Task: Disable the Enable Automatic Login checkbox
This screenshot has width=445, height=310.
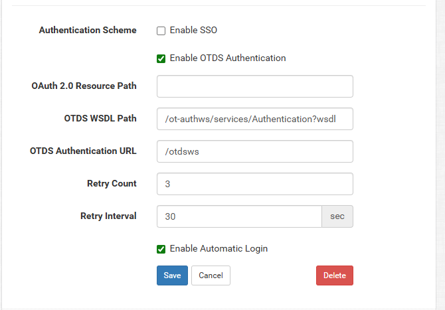Action: [161, 249]
